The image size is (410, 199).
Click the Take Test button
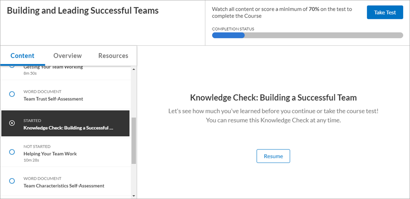tap(385, 12)
